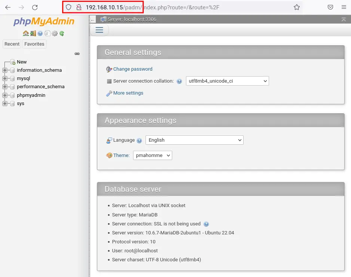This screenshot has height=277, width=351.
Task: Click the shield tracking protection icon
Action: pos(68,7)
